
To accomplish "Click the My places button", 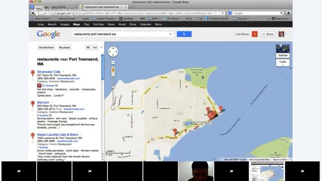I will tap(64, 48).
